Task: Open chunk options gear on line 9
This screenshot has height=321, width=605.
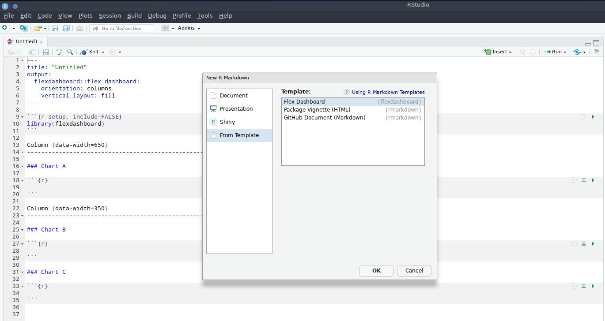Action: 582,117
